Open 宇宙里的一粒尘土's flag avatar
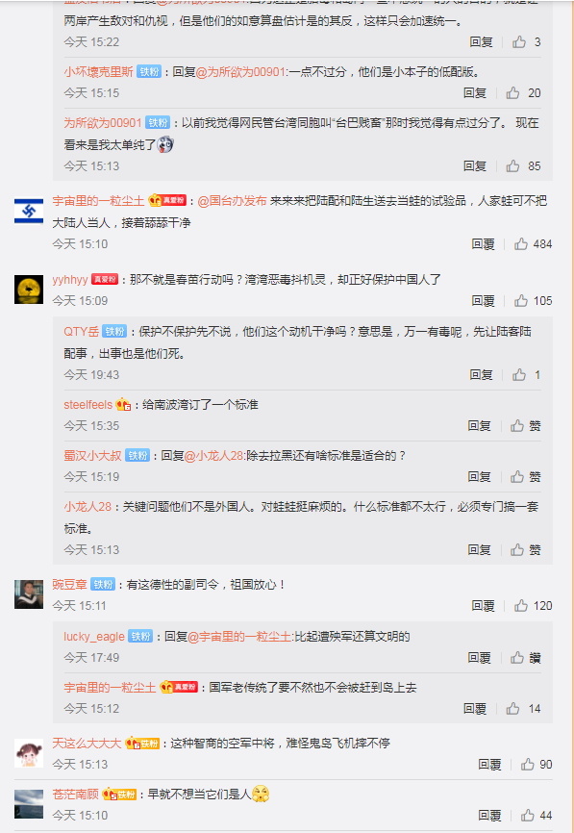 coord(29,211)
